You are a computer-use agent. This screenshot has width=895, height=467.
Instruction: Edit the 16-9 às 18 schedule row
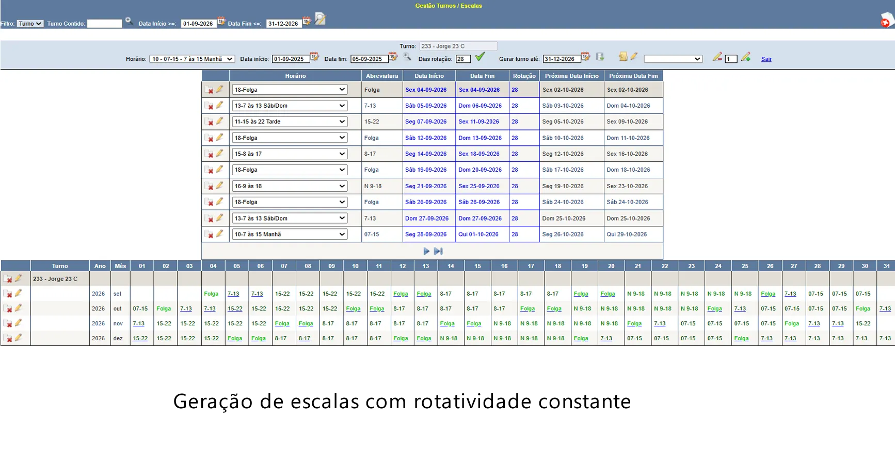(x=220, y=186)
